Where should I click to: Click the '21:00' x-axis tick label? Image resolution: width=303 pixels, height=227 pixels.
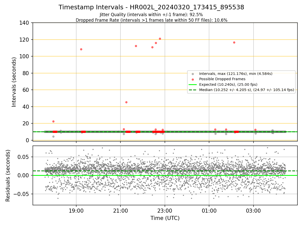(x=120, y=211)
